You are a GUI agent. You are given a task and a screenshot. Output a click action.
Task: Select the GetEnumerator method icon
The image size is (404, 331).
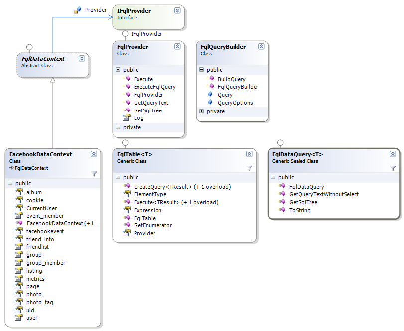pyautogui.click(x=127, y=225)
